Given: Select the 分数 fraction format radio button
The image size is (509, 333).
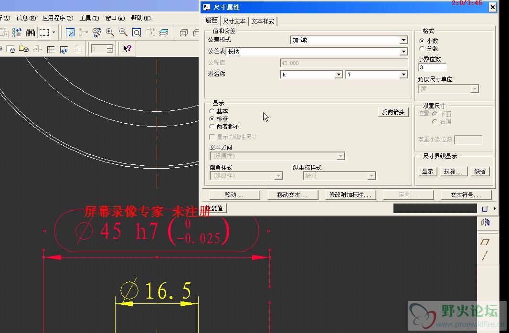Looking at the screenshot, I should tap(422, 48).
